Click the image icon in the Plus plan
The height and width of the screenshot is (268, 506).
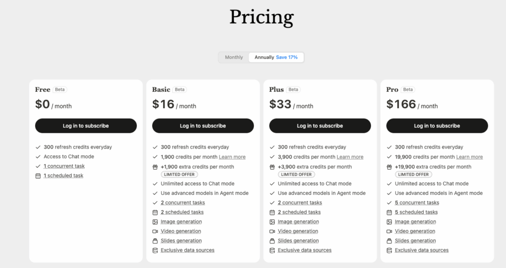[x=272, y=222]
